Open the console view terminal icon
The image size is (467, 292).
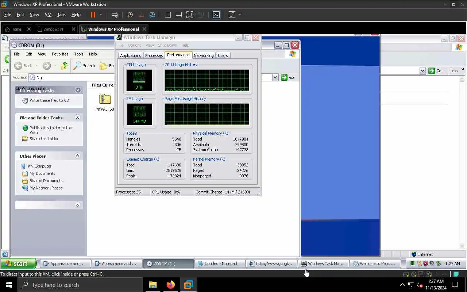[x=216, y=15]
